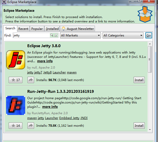
Task: Click the Eclipse Marketplace title bar icon
Action: point(4,2)
